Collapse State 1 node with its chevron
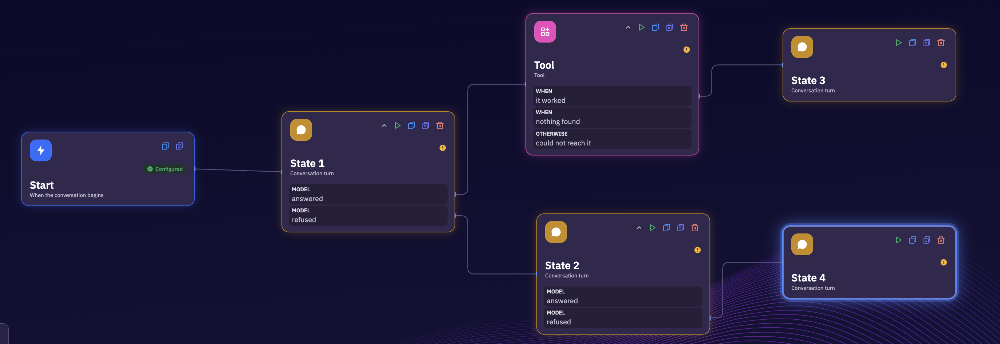 click(x=384, y=126)
